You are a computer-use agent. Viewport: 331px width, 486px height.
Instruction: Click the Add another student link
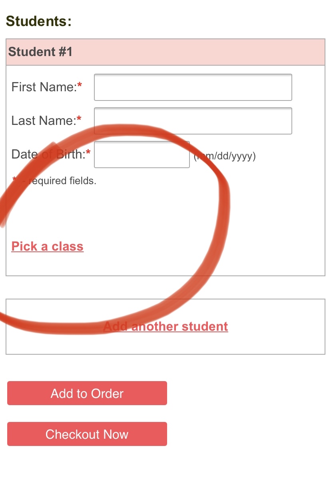[165, 326]
